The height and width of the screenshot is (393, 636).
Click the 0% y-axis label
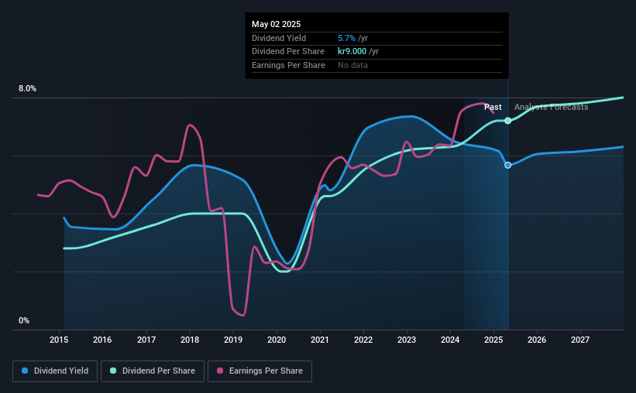pyautogui.click(x=24, y=320)
